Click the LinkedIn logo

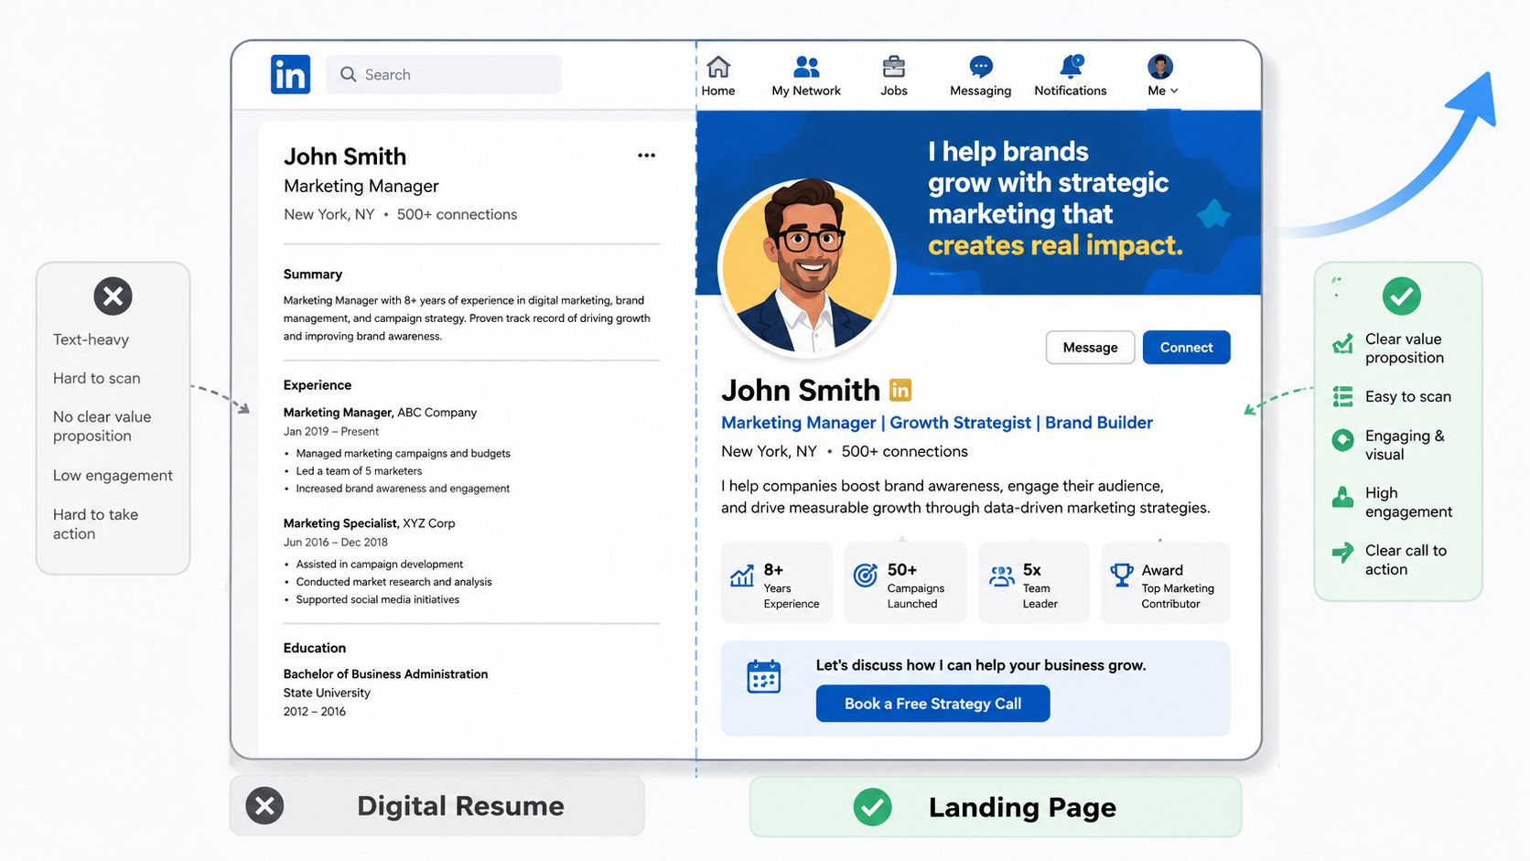[x=290, y=74]
